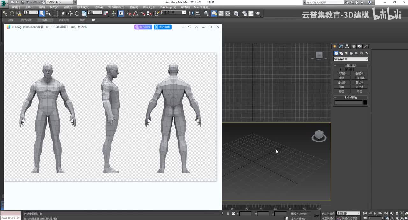This screenshot has height=220, width=408.
Task: Open the MAXScript(X) menu
Action: coord(168,7)
